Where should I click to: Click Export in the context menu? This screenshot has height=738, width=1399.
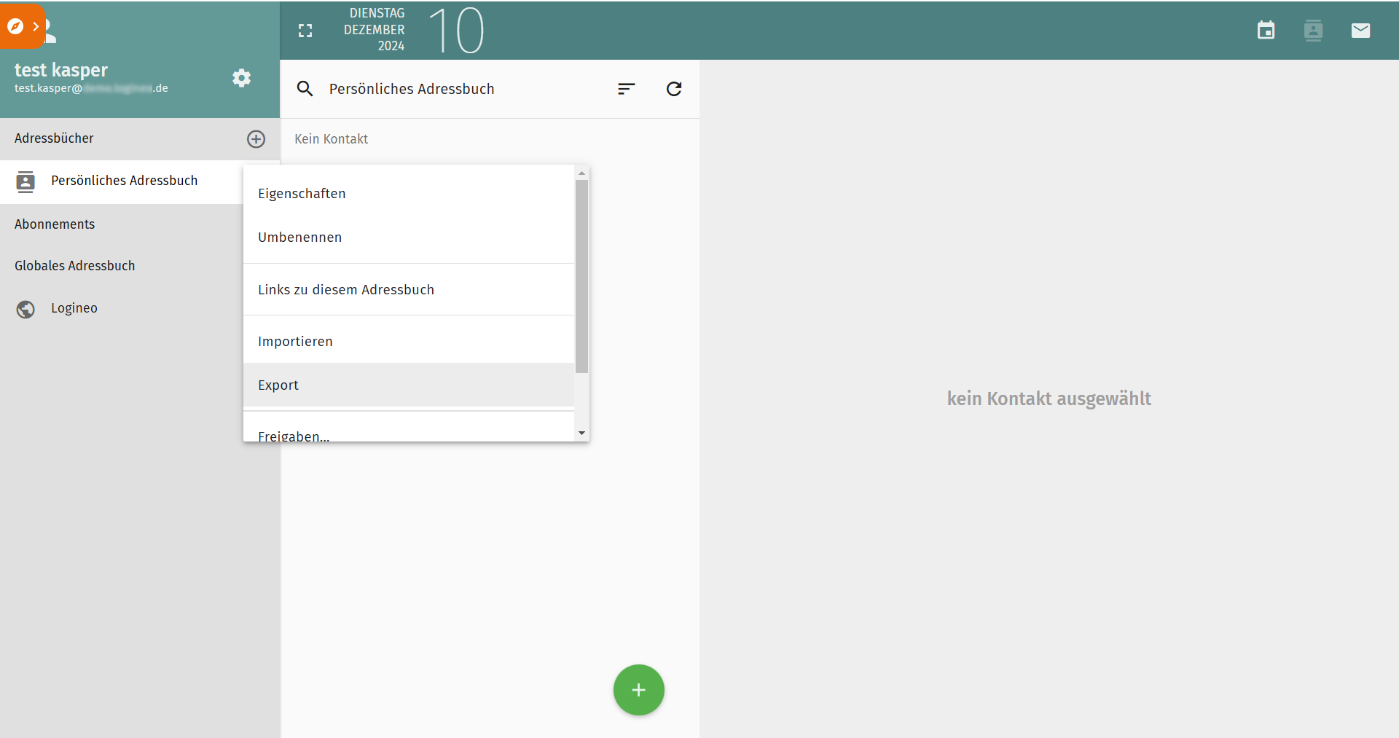click(278, 385)
